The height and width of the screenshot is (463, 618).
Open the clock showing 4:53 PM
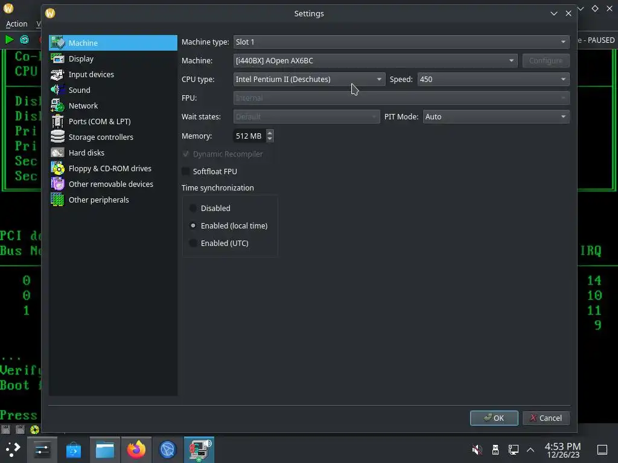click(x=563, y=450)
